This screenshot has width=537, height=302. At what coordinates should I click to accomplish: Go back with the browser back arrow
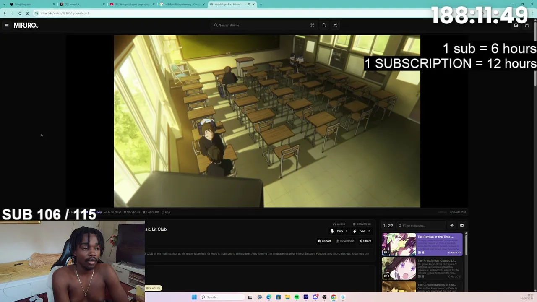click(x=5, y=13)
